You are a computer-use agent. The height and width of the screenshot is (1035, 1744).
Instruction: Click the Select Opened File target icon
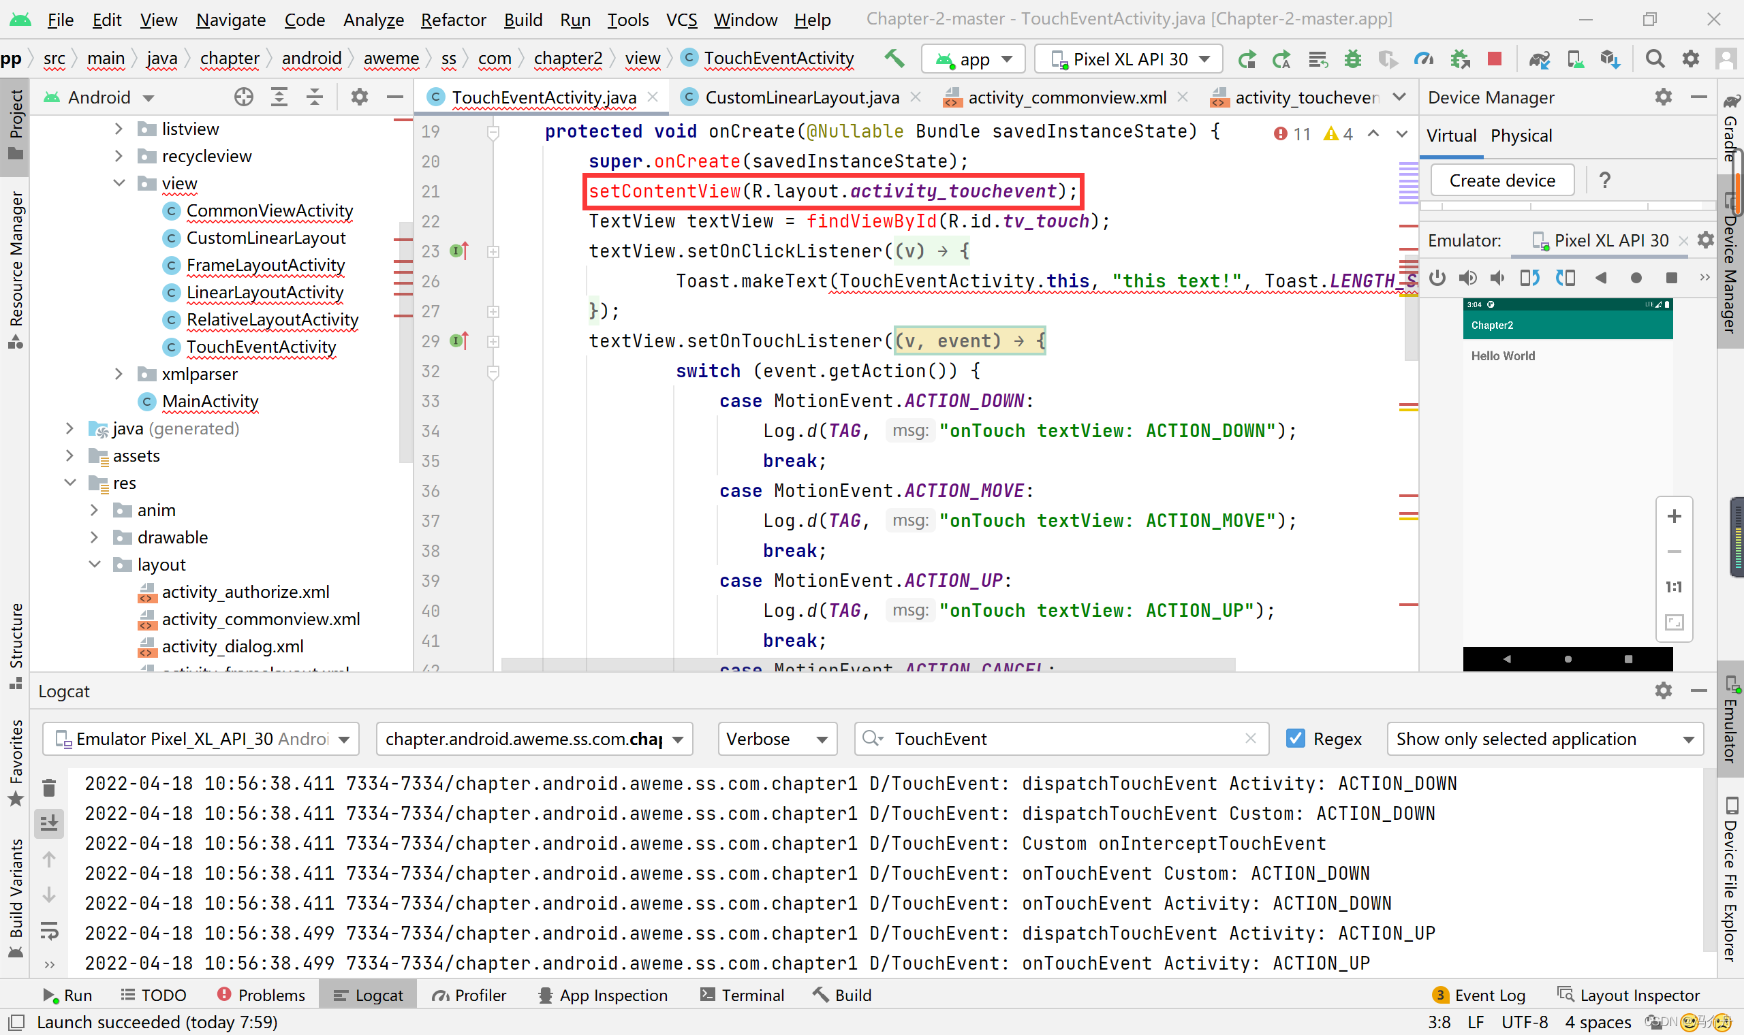point(243,97)
